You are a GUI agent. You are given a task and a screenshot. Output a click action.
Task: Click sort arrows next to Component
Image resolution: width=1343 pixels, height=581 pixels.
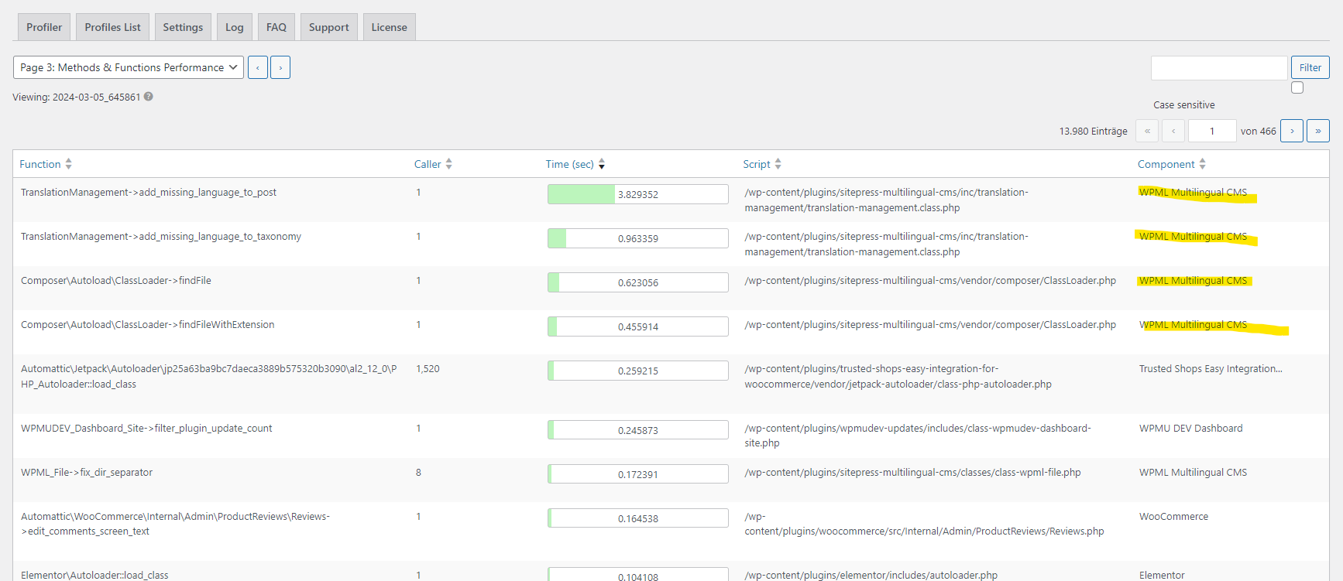1203,164
